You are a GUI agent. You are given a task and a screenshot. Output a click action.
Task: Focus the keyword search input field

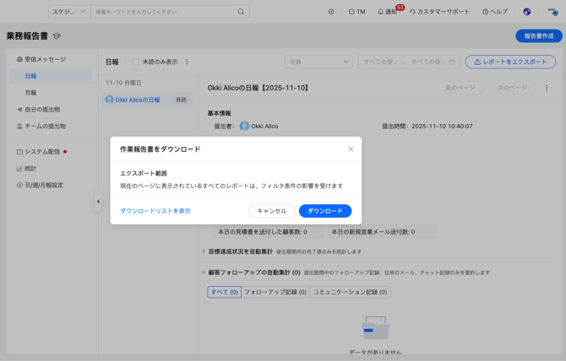click(x=162, y=12)
